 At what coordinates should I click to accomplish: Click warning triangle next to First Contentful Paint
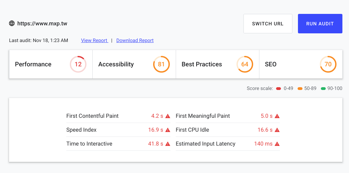tap(168, 116)
